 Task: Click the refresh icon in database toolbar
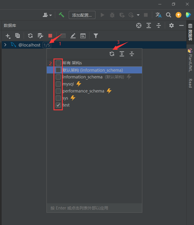click(30, 36)
